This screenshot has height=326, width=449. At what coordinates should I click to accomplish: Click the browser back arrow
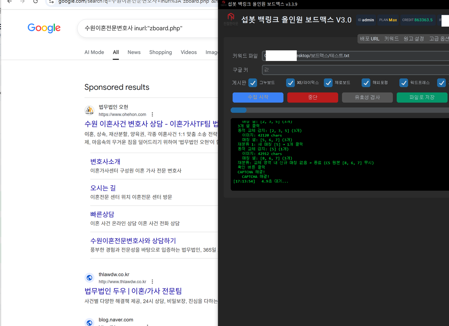coord(9,1)
